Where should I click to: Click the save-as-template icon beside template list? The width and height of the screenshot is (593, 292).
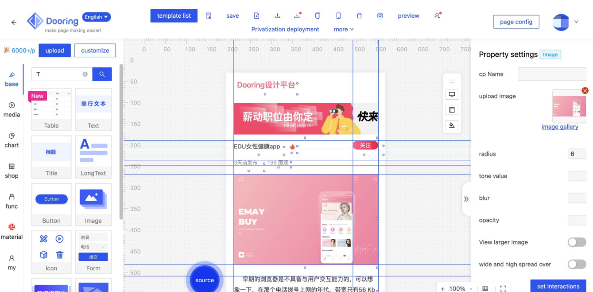209,16
